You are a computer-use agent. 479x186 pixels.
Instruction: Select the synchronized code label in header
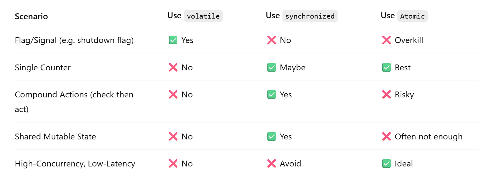pyautogui.click(x=310, y=16)
